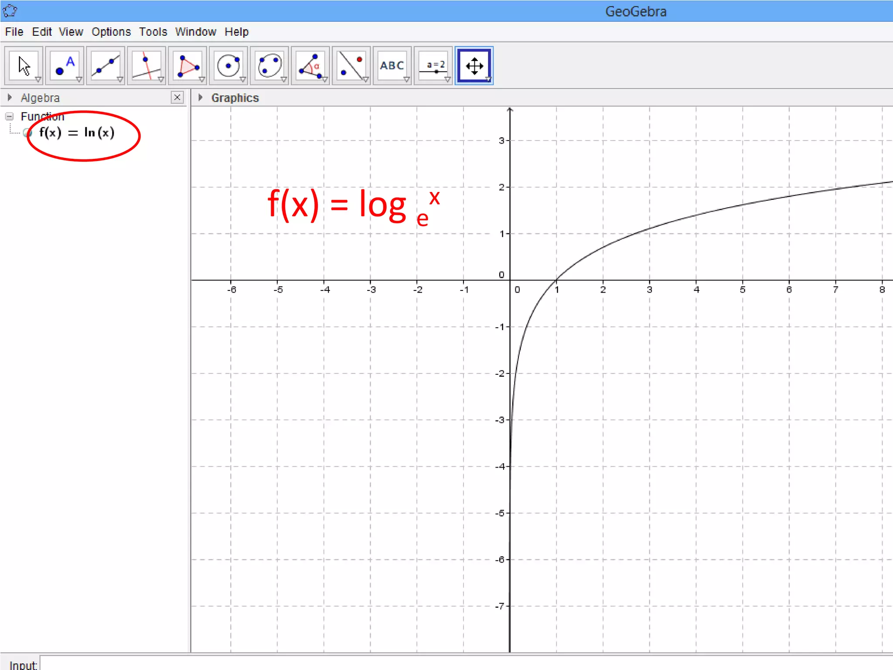Select the Slider a=2 tool
This screenshot has height=670, width=893.
(433, 66)
